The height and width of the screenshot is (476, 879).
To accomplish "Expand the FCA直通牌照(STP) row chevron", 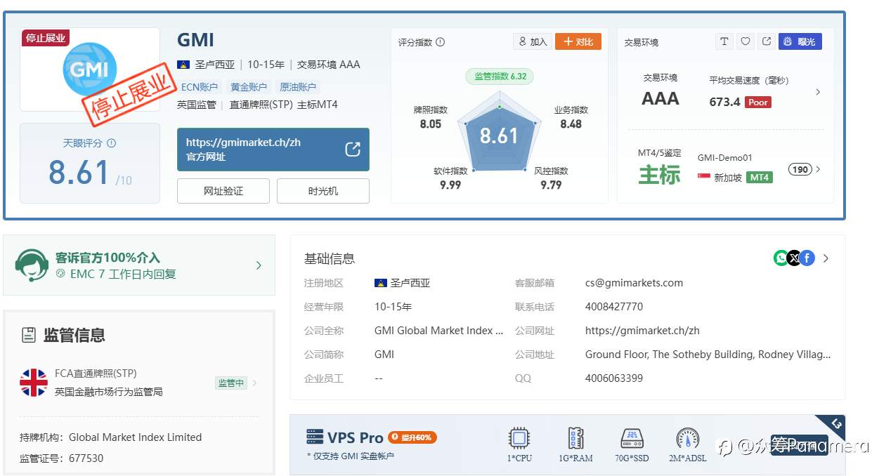I will coord(254,383).
